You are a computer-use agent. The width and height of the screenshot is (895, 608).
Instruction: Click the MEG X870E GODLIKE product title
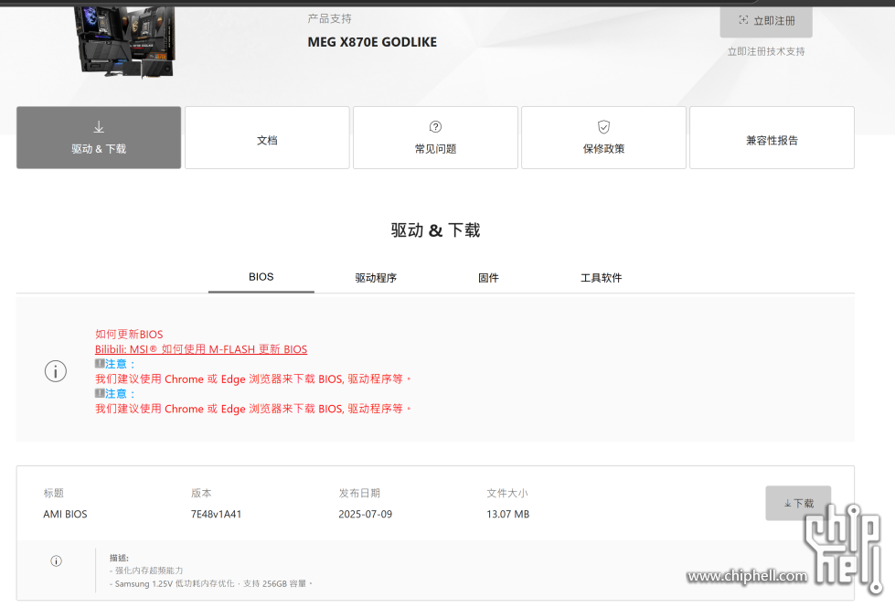pos(372,42)
